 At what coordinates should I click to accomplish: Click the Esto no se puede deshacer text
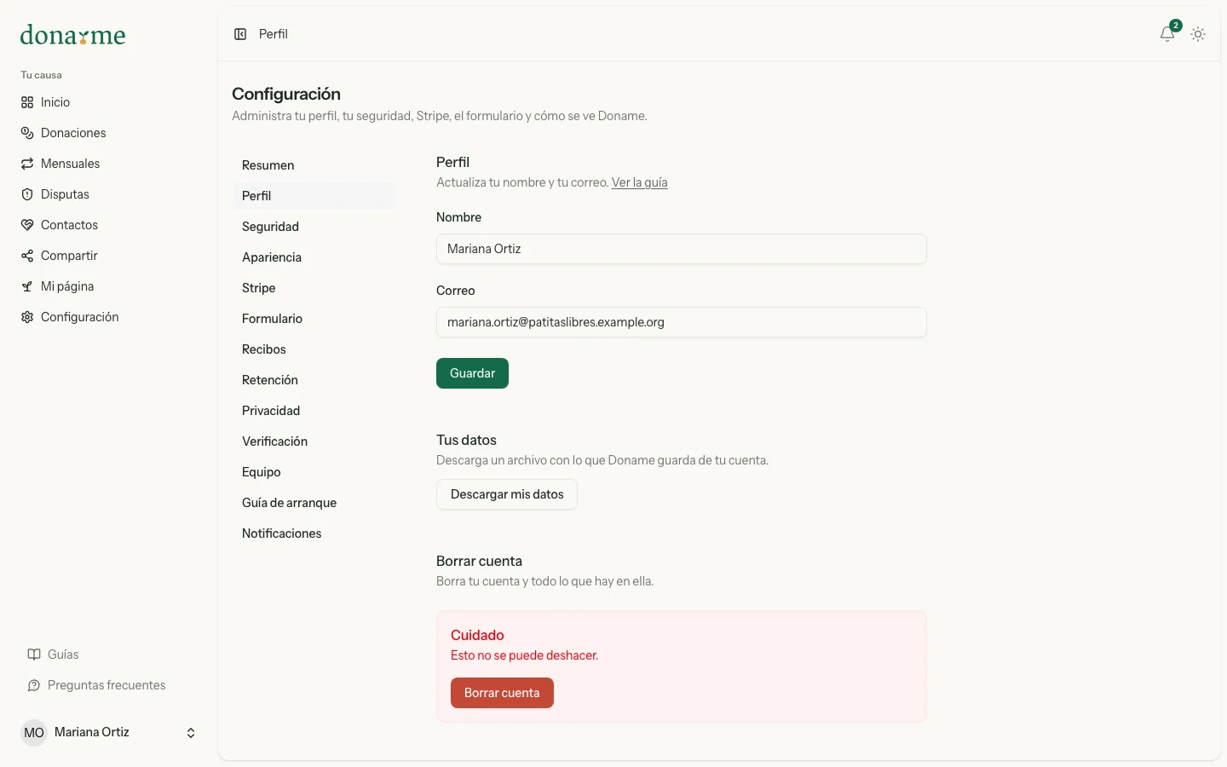(x=524, y=655)
